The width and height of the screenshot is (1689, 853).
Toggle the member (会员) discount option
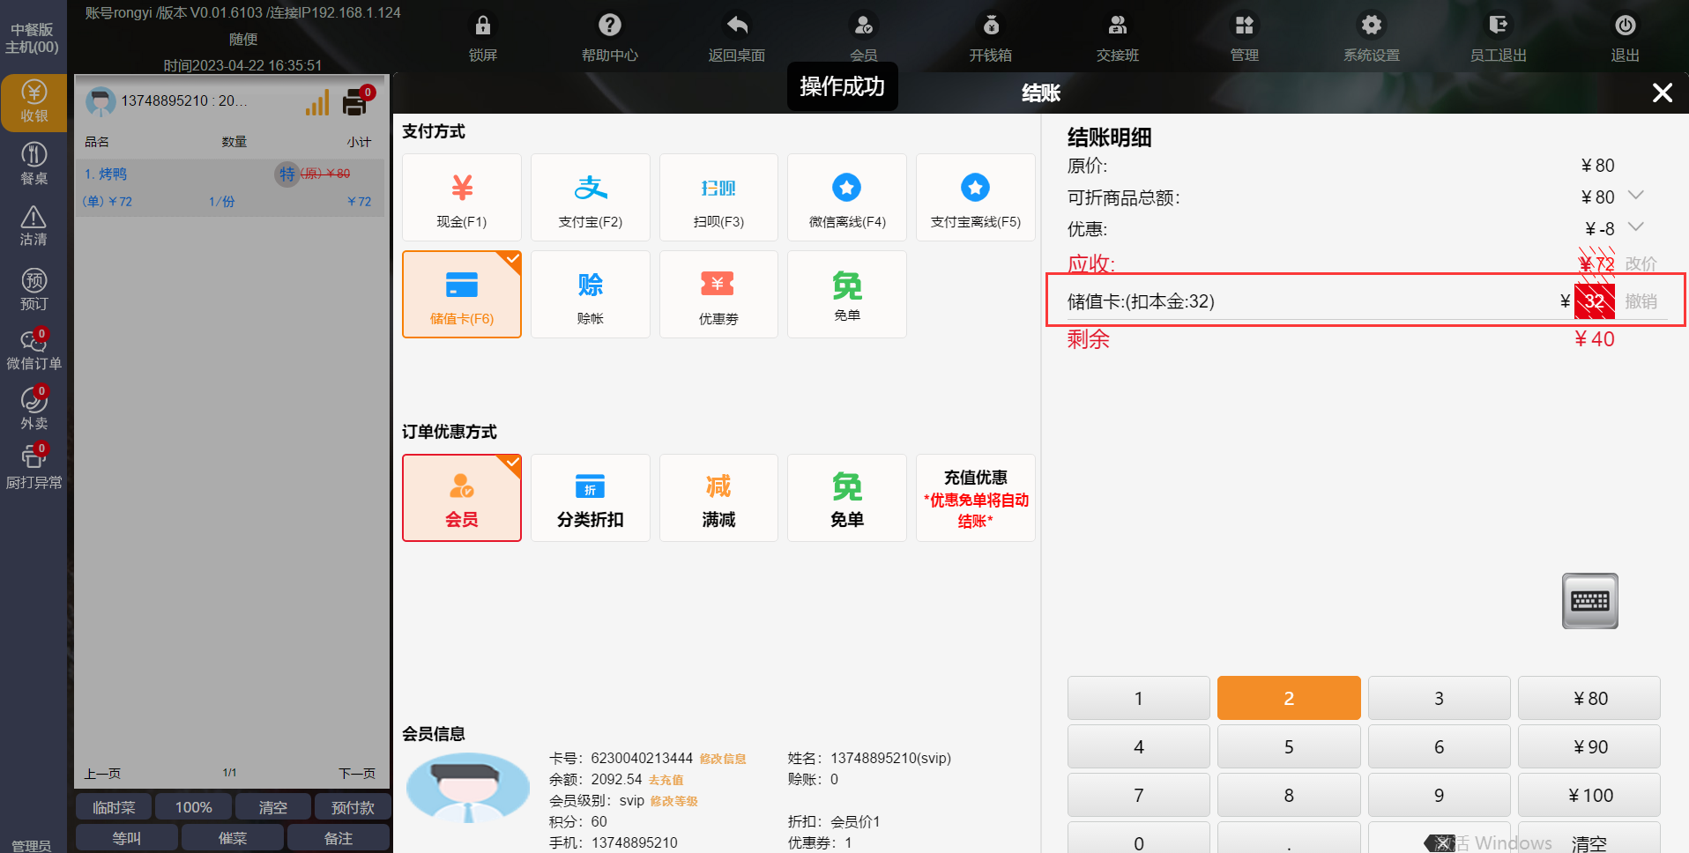click(x=462, y=498)
